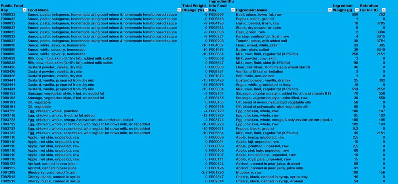This screenshot has width=398, height=184.
Task: Select cell 'Apple, fuji, unpeeled, raw'
Action: [x=258, y=141]
